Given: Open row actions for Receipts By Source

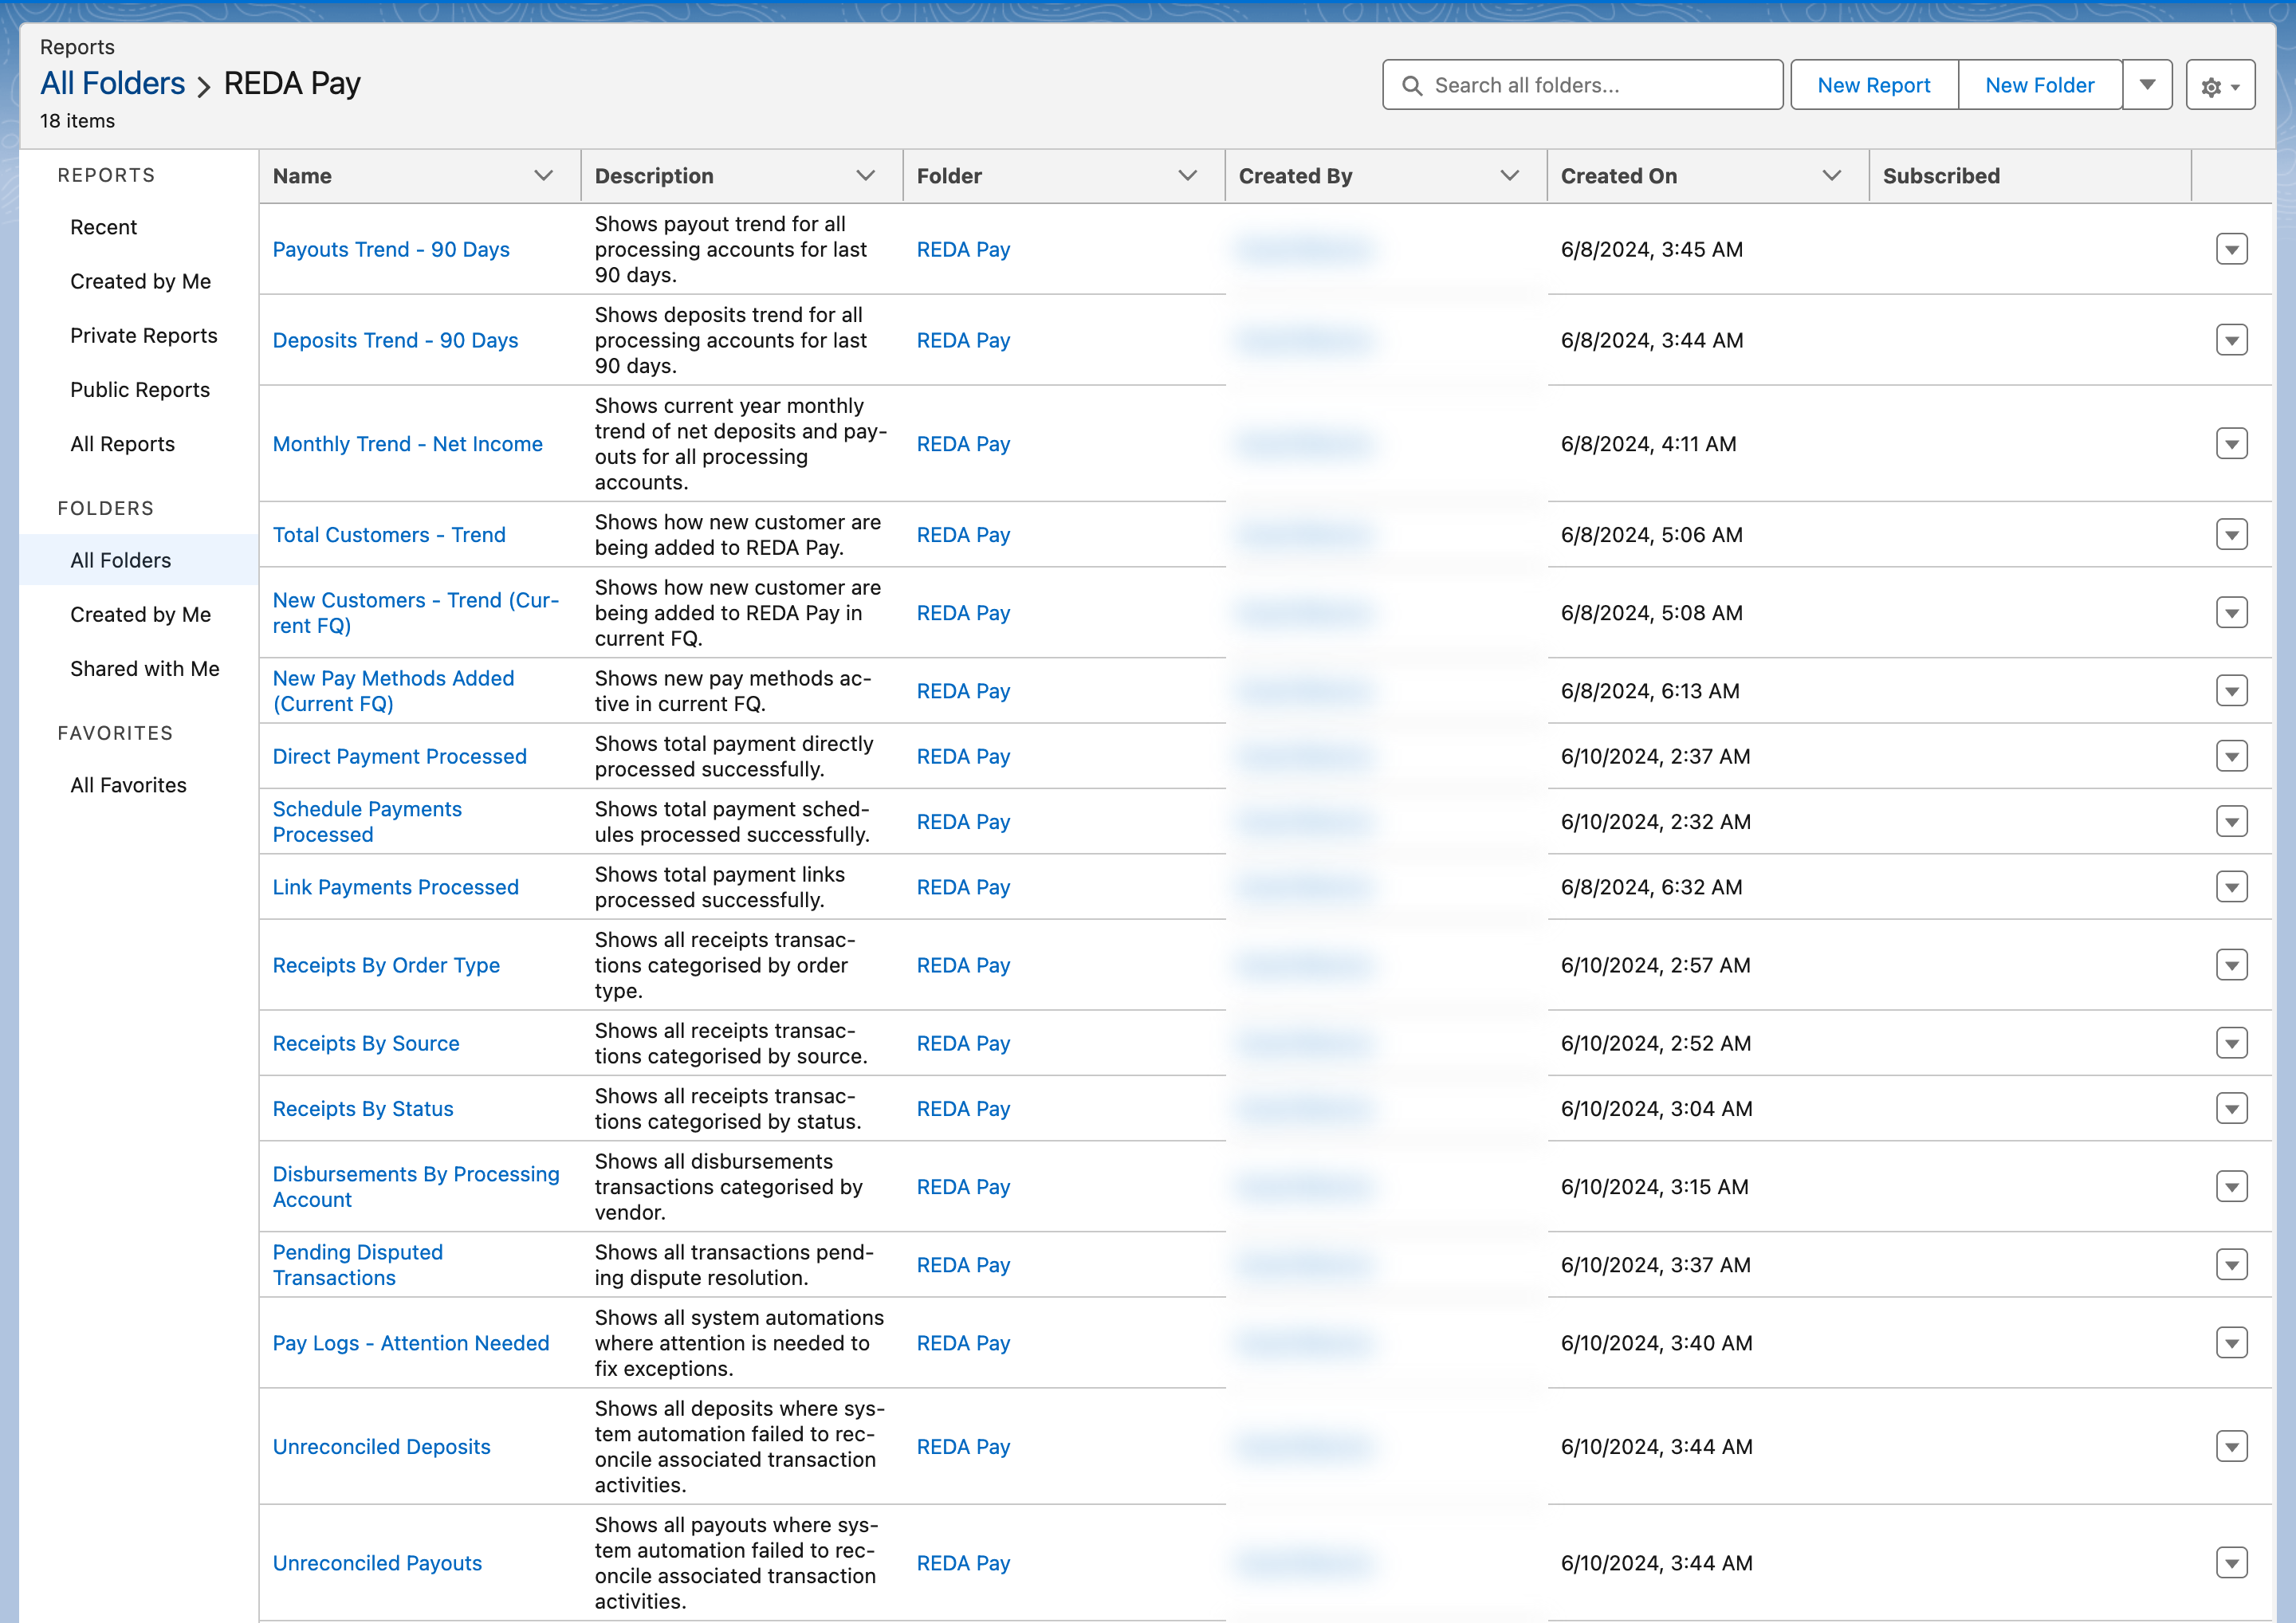Looking at the screenshot, I should 2231,1044.
